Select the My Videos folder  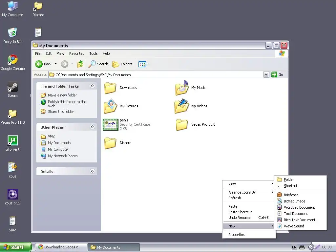[191, 106]
